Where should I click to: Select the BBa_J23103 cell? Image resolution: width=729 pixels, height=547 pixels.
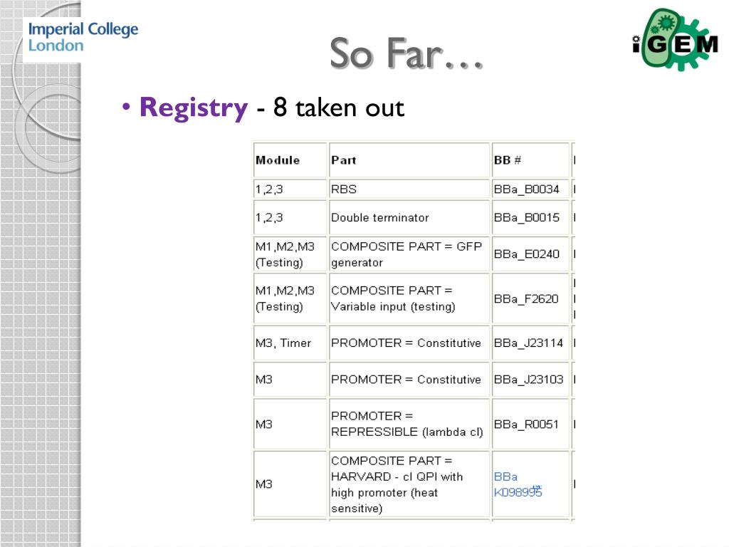[530, 380]
